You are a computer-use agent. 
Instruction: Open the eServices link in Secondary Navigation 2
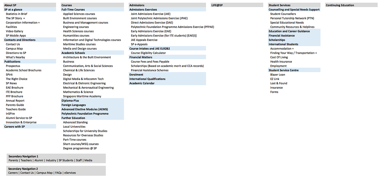(x=70, y=173)
